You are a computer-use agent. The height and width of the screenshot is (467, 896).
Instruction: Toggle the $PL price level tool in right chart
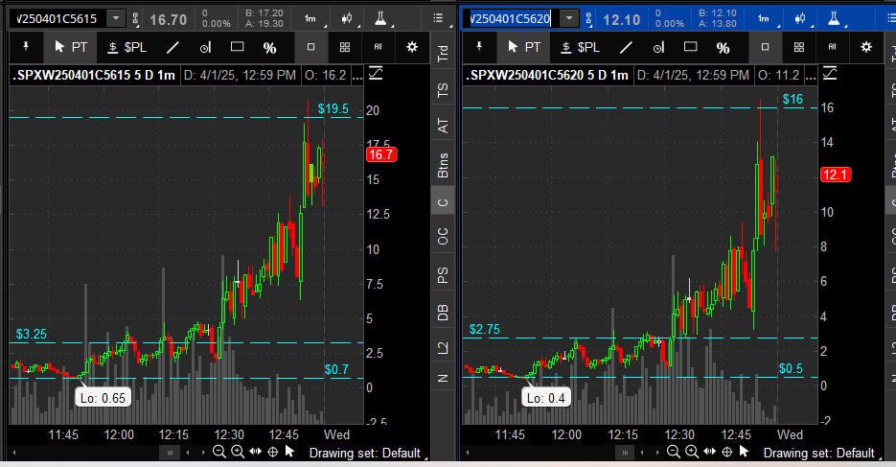[581, 47]
